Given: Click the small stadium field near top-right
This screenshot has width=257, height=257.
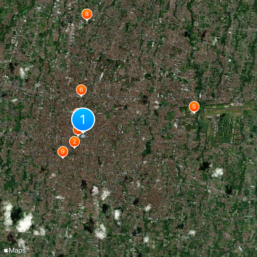Looking at the screenshot, I should (196, 24).
